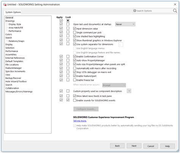Open the Selection category
The width and height of the screenshot is (180, 153).
(10, 48)
